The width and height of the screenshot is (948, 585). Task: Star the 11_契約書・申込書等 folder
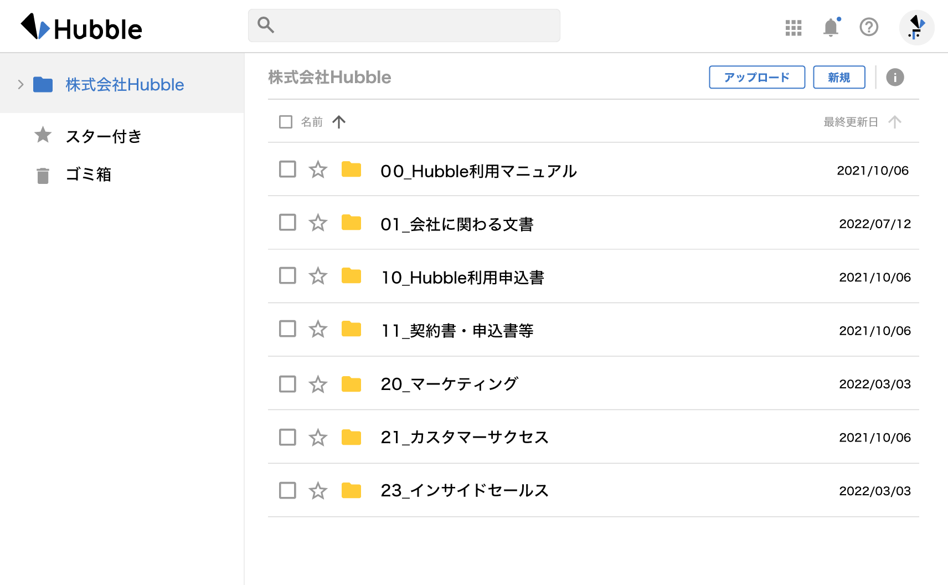point(318,329)
